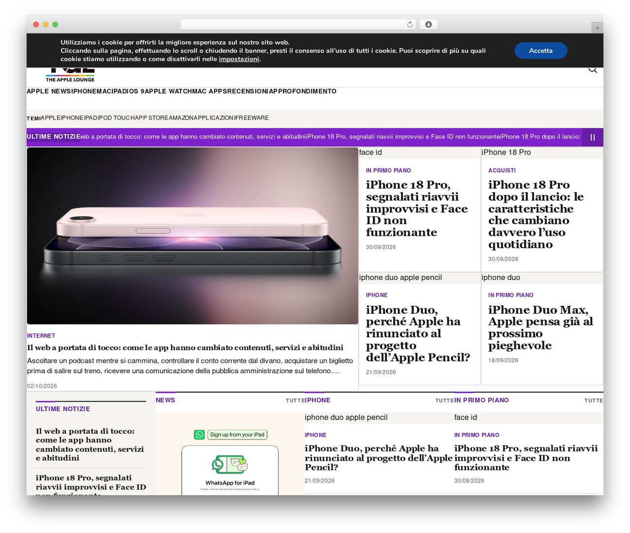Open article iPhone Duo Max pieghevole
Viewport: 630px width, 533px height.
click(540, 327)
